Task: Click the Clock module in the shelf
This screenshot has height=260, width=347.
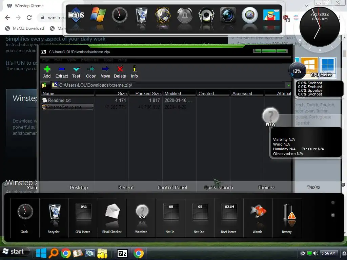Action: pyautogui.click(x=25, y=218)
